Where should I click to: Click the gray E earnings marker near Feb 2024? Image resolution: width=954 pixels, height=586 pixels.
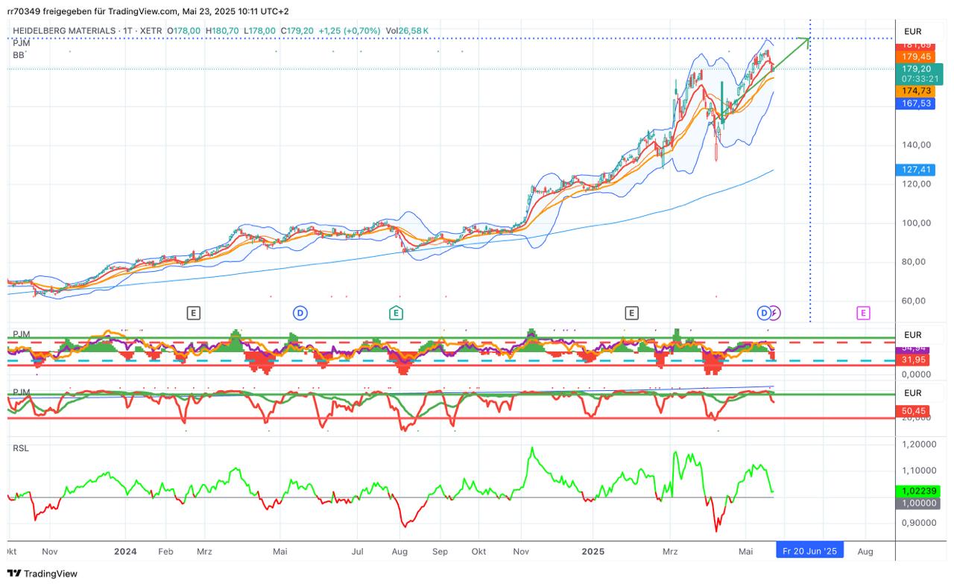[193, 313]
